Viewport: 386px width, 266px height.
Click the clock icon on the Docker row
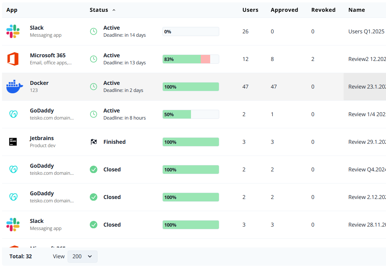pyautogui.click(x=93, y=87)
